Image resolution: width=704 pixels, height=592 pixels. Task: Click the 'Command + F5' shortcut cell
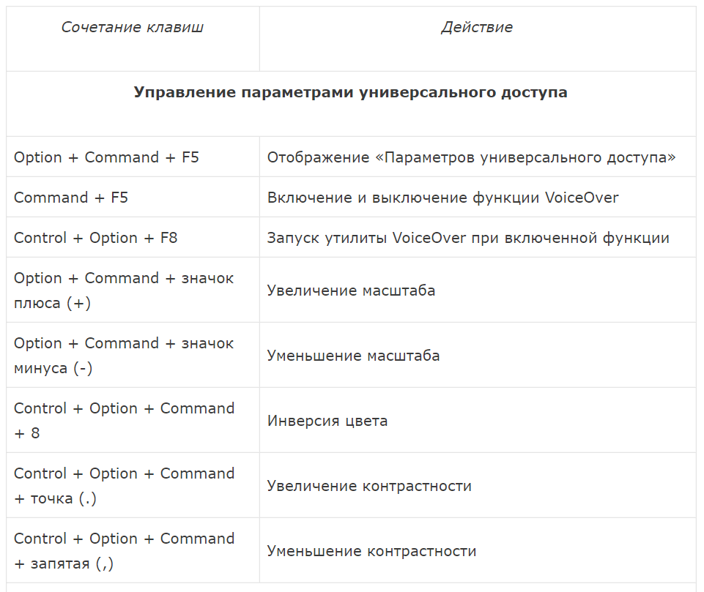point(71,198)
